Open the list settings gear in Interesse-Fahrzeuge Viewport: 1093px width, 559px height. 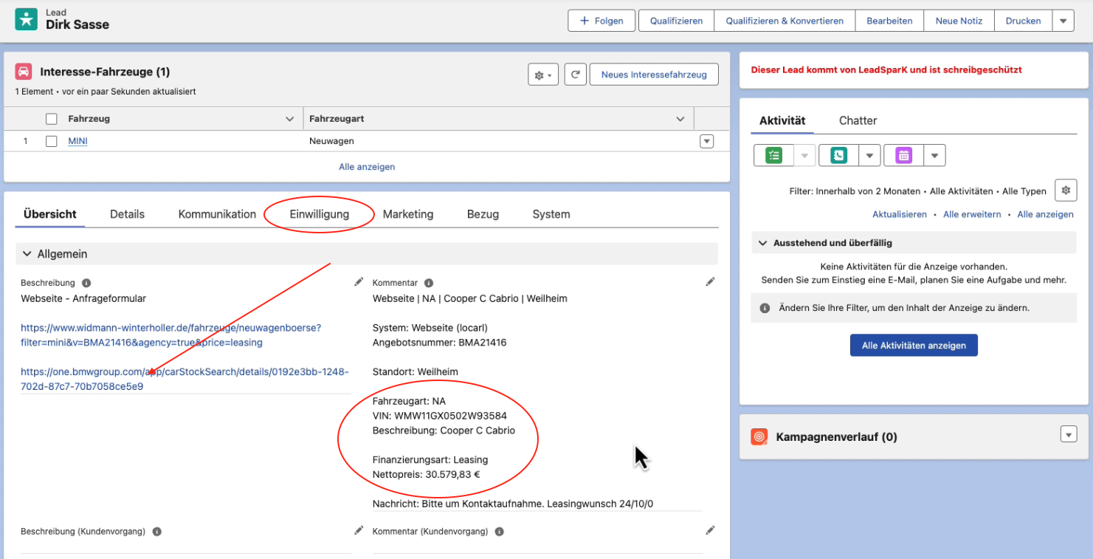[542, 75]
